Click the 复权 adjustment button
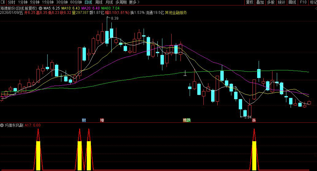Viewport: 317px width, 171px height. (249, 2)
